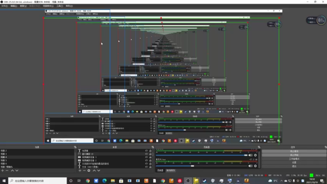327x184 pixels.
Task: Undock the 控件 panel via float icon
Action: coord(325,147)
